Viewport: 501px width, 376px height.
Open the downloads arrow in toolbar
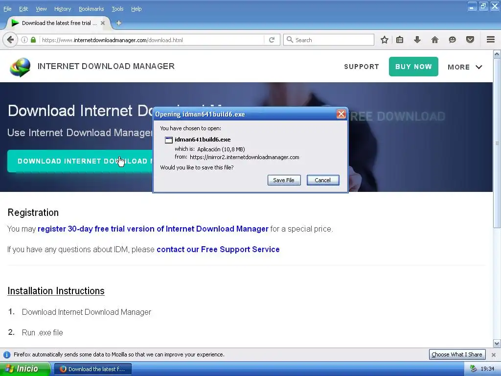[417, 40]
